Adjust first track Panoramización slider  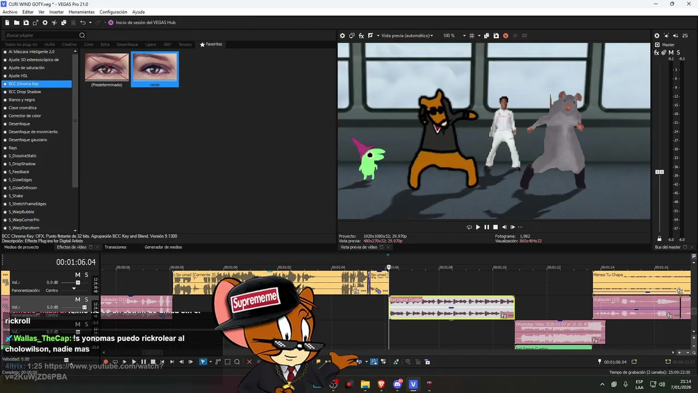pos(74,290)
